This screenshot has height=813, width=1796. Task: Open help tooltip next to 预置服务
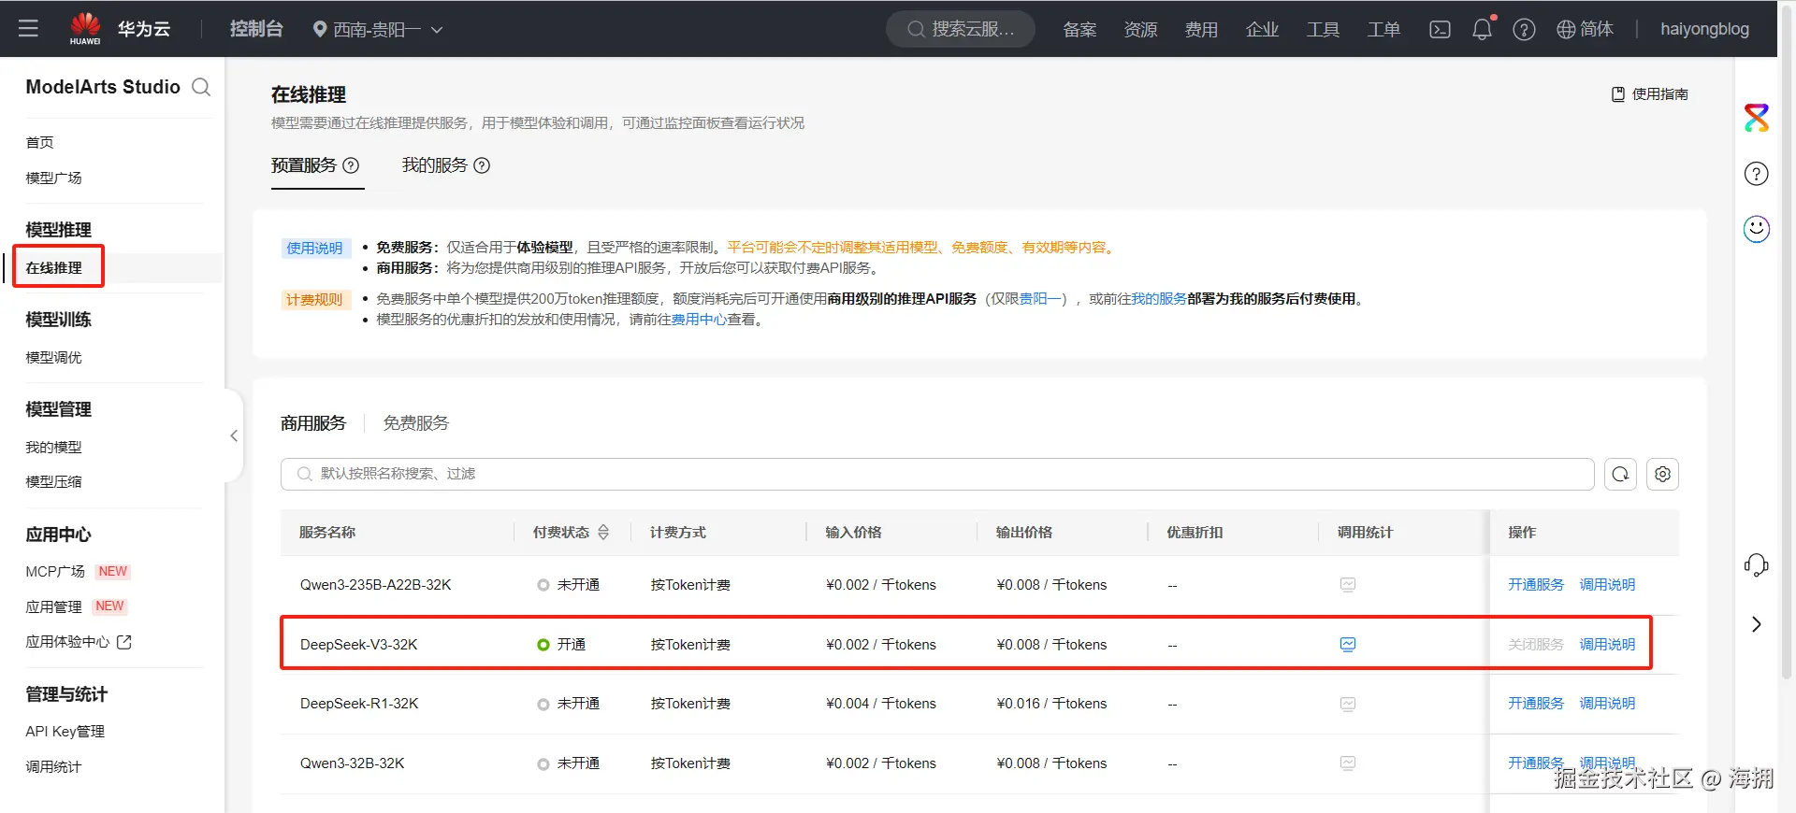click(x=351, y=165)
